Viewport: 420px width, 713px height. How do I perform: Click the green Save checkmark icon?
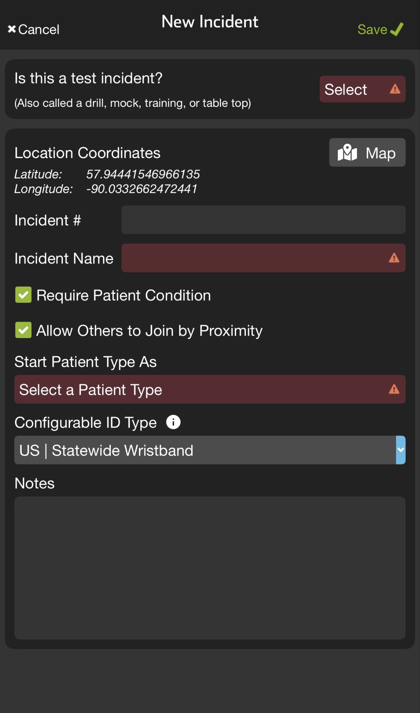tap(397, 30)
